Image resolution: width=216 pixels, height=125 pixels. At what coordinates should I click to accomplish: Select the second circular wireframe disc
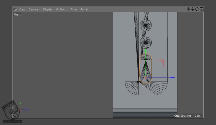(146, 42)
